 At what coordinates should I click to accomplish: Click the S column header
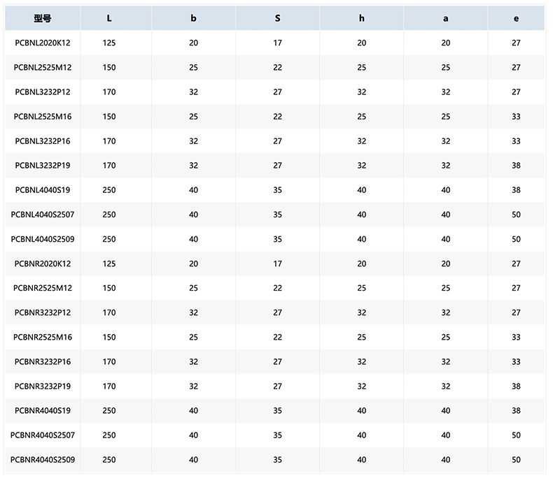point(278,19)
